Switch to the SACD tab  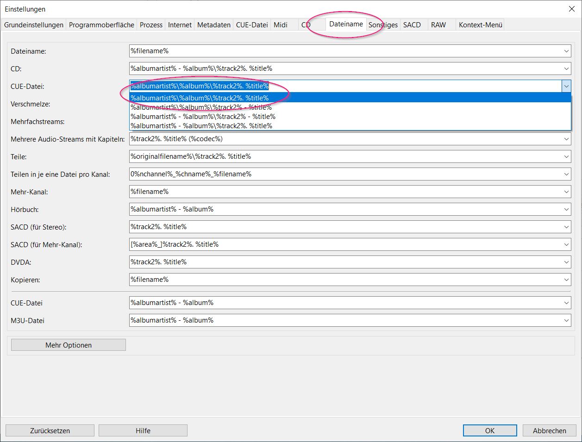point(412,25)
